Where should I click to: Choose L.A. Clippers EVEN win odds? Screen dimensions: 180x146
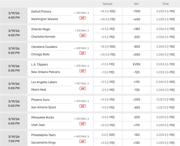pos(136,65)
